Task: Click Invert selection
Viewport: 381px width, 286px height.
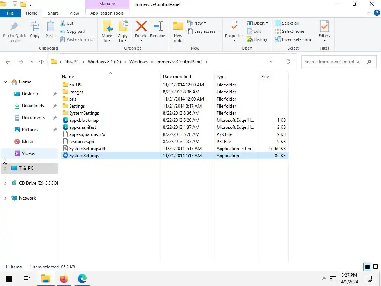Action: 293,39
